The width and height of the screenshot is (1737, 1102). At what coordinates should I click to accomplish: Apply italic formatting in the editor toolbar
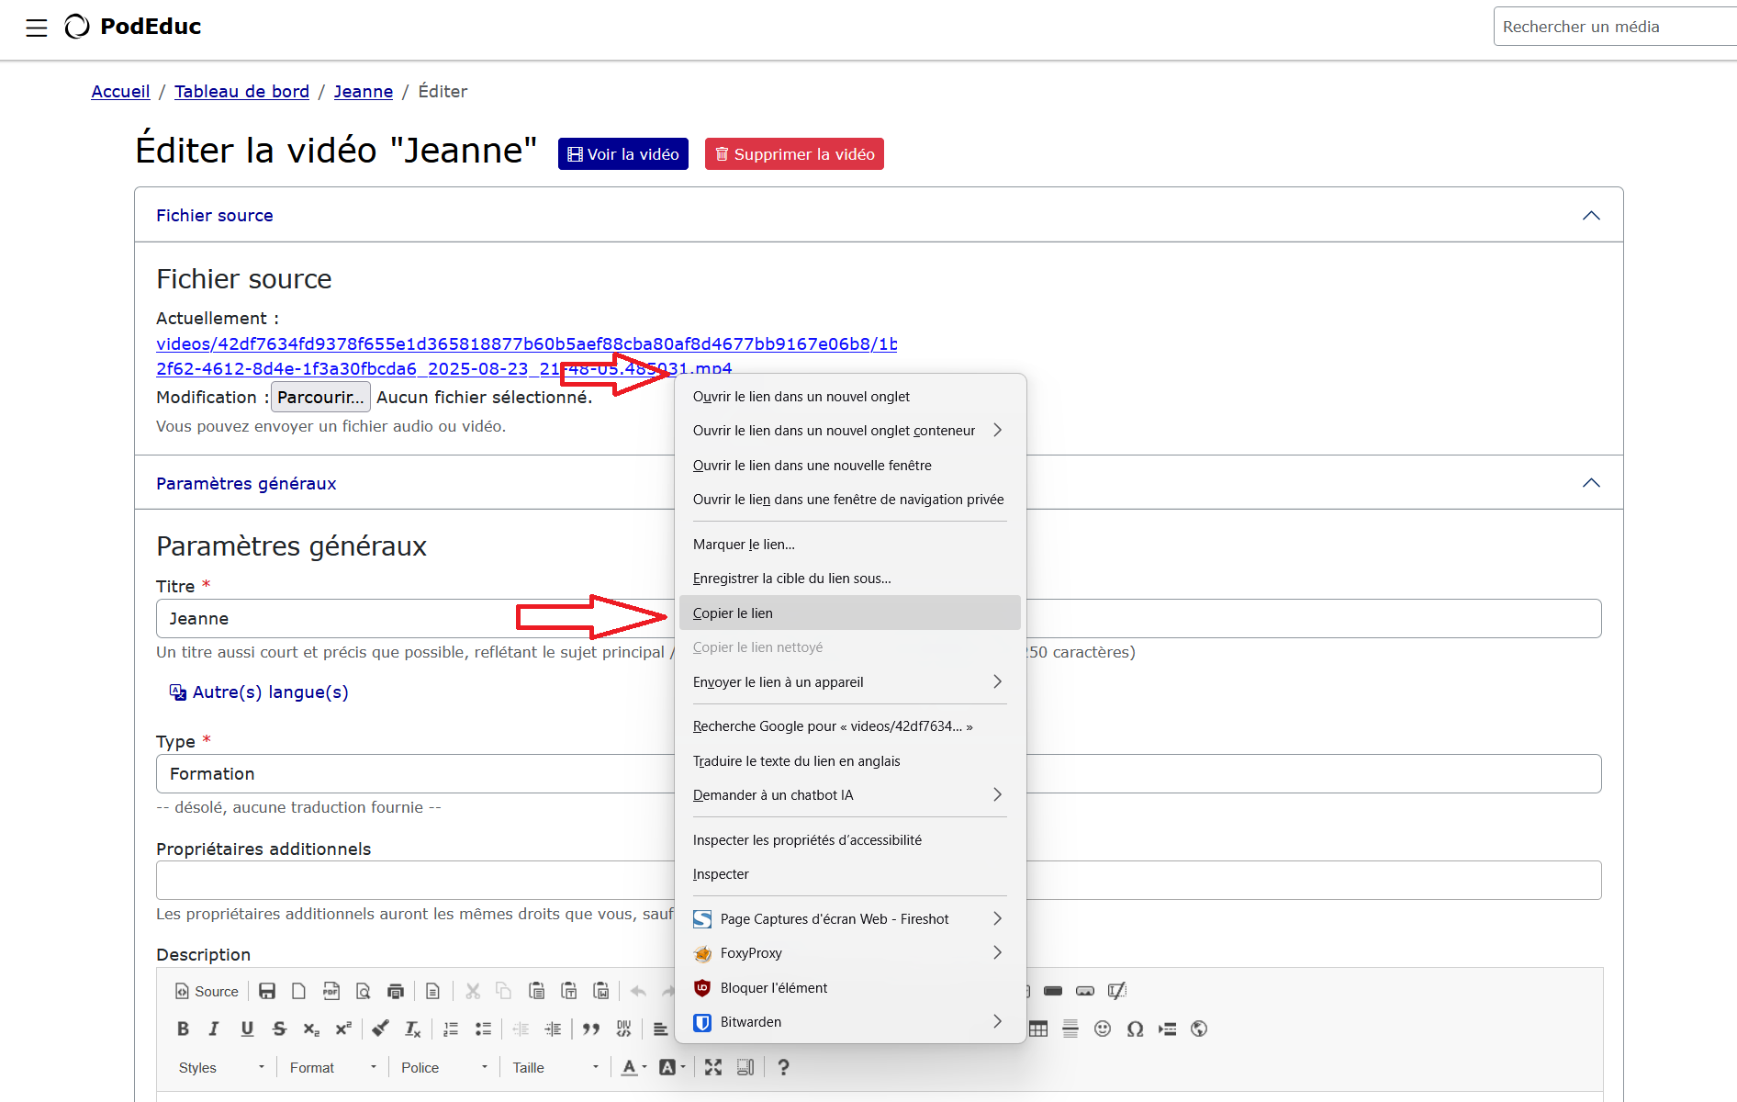[214, 1029]
